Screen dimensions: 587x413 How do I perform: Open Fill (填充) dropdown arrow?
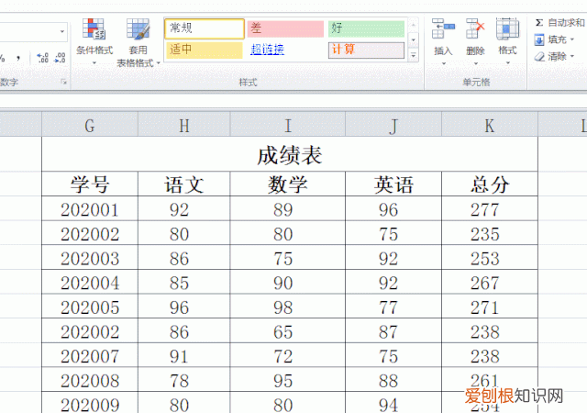coord(571,39)
